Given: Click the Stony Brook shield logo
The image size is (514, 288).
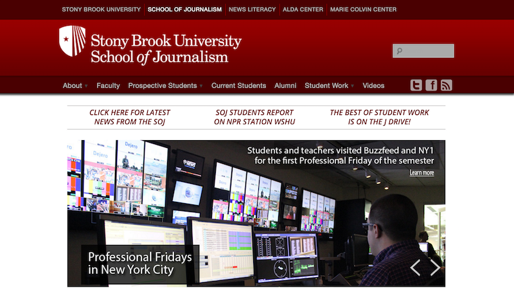Looking at the screenshot, I should click(x=73, y=41).
